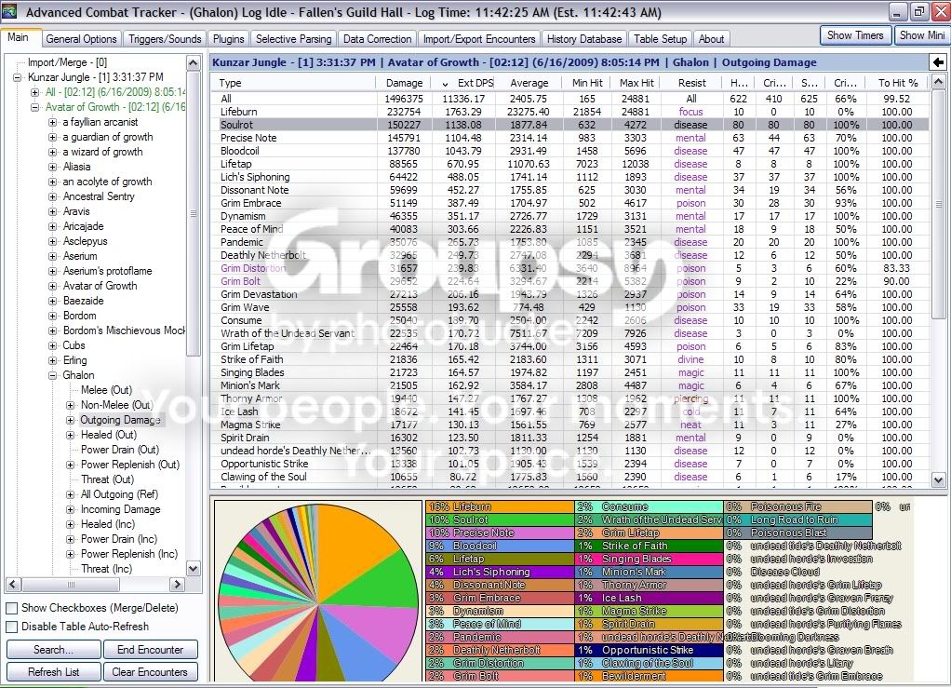Screen dimensions: 951x688
Task: Expand the Asclepyus combatant node
Action: [53, 241]
